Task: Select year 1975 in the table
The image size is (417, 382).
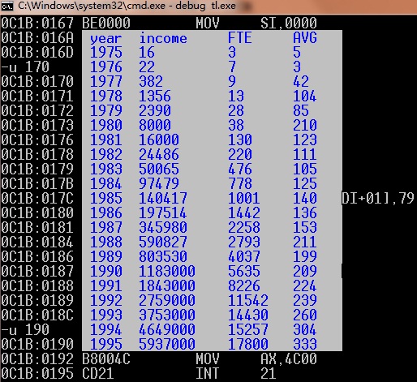Action: [x=106, y=52]
